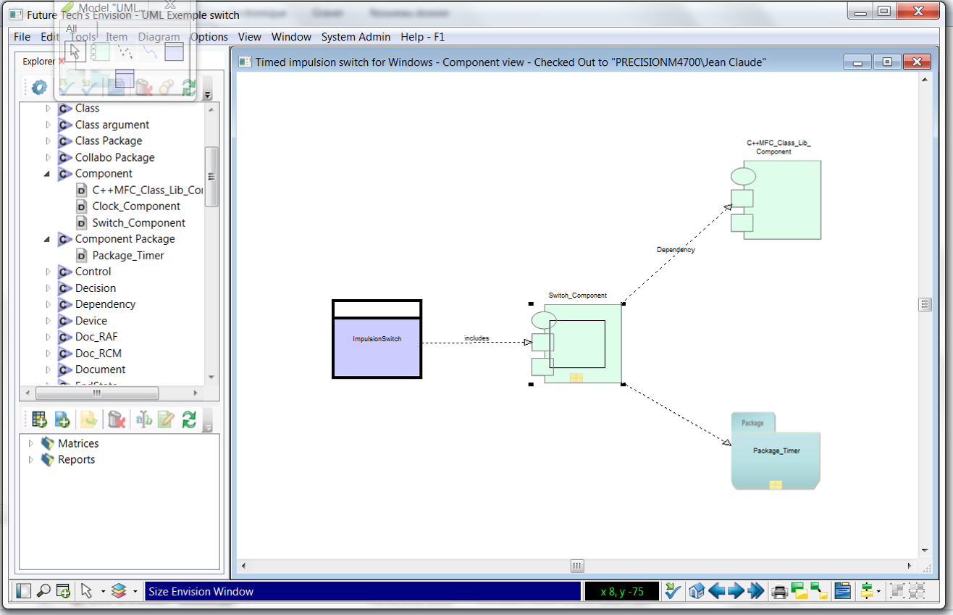Click the refresh icon above the Matrices panel
Viewport: 953px width, 615px height.
(188, 419)
